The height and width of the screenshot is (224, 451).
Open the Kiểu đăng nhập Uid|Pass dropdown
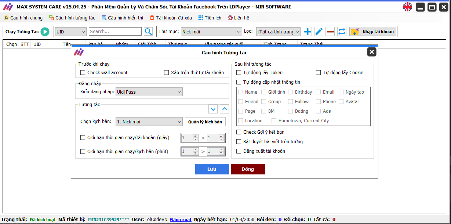(x=149, y=92)
